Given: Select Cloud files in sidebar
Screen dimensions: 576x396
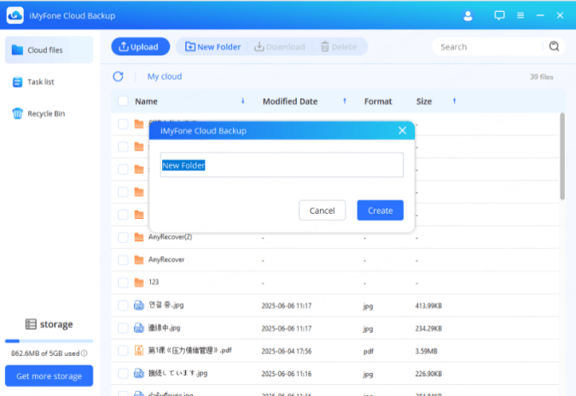Looking at the screenshot, I should point(49,50).
